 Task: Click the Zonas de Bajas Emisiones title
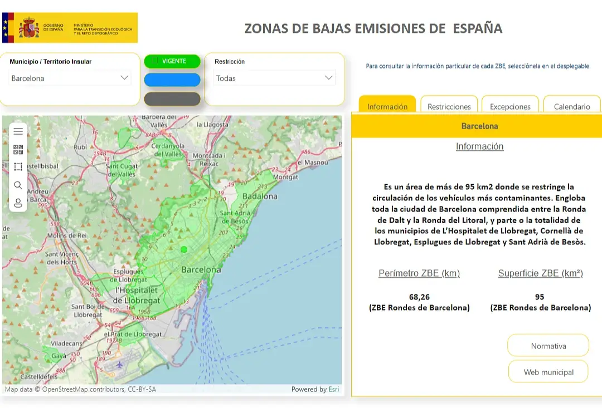pyautogui.click(x=373, y=28)
